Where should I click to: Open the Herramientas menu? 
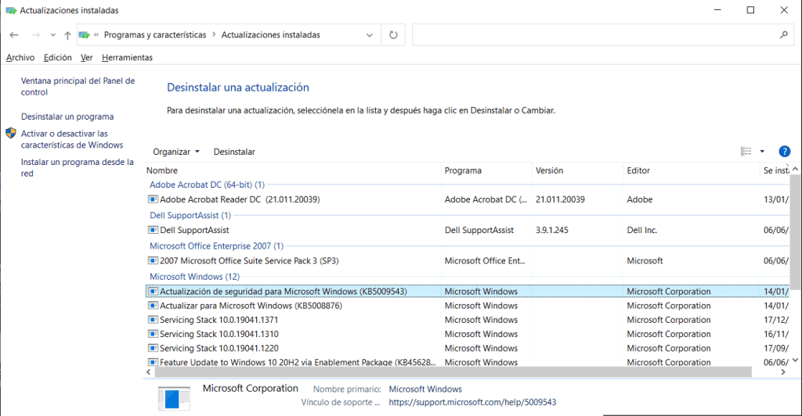click(128, 58)
